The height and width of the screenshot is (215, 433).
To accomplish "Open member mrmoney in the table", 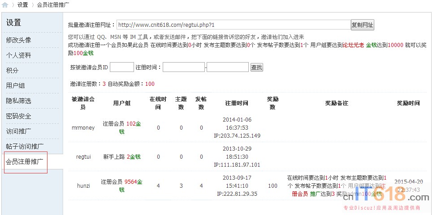I will [83, 127].
